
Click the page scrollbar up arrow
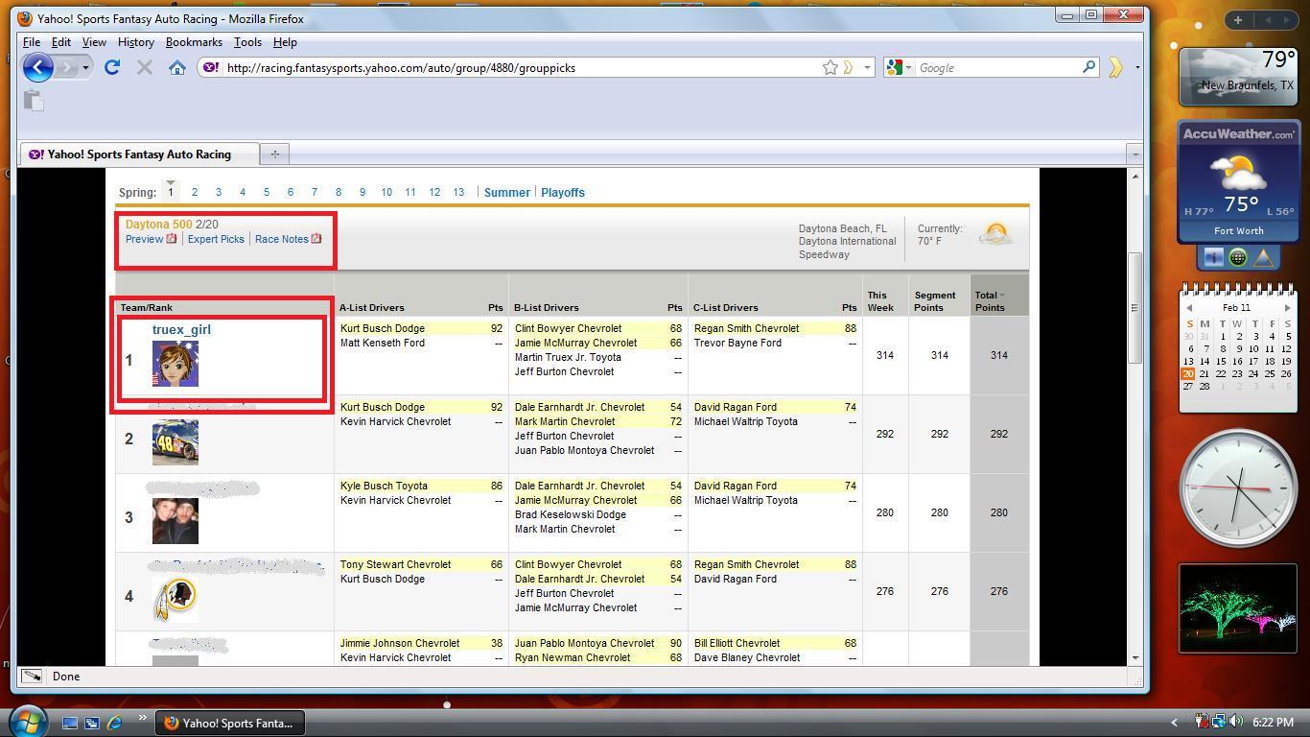click(1135, 176)
